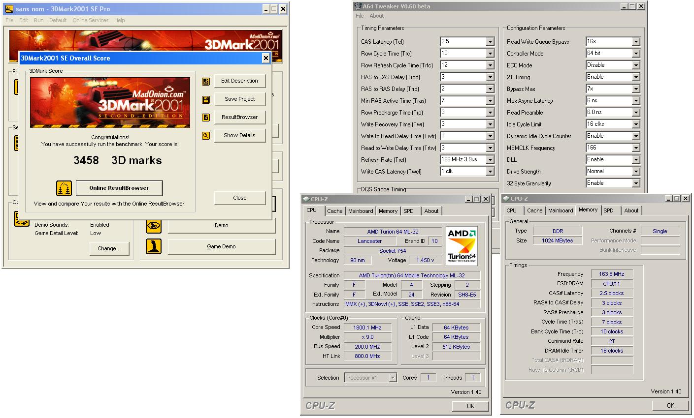Switch to Mainboard tab in left CPU-Z
This screenshot has height=418, width=694.
361,211
